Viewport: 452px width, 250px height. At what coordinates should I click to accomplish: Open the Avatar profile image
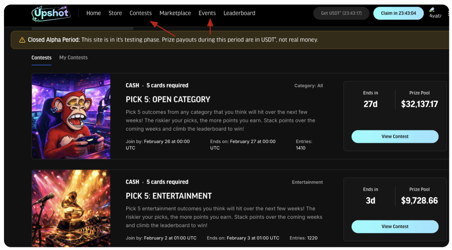435,13
